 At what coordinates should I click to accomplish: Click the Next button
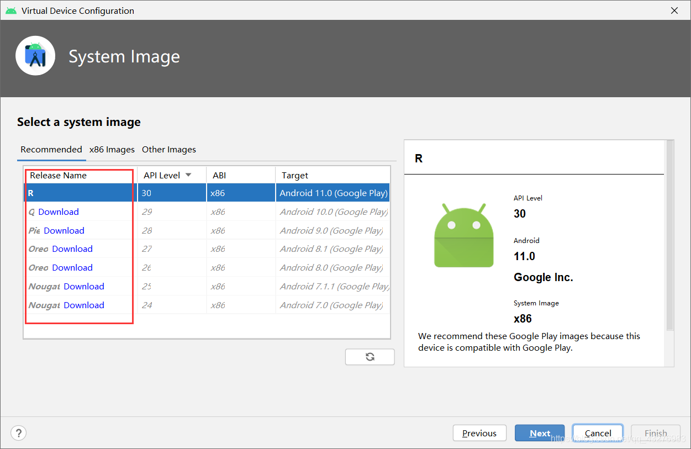pyautogui.click(x=540, y=433)
